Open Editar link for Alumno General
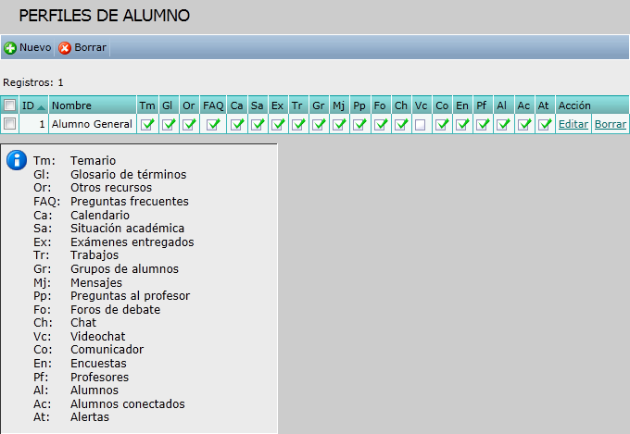Screen dimensions: 630x434 pos(573,124)
